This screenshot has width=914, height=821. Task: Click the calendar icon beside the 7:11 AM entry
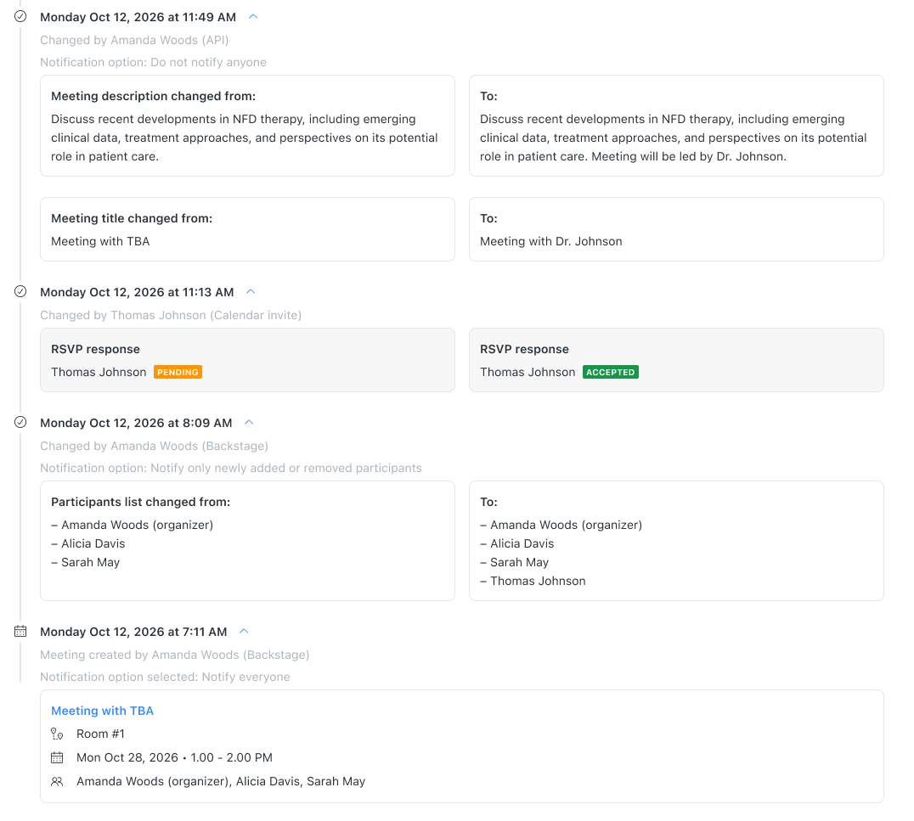click(20, 631)
